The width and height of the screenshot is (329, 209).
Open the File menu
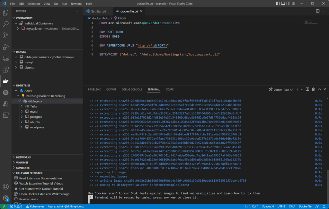13,4
